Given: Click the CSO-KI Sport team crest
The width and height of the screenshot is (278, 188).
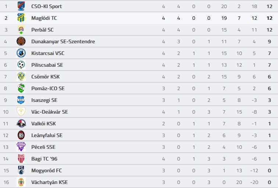Looking at the screenshot, I should (x=21, y=6).
